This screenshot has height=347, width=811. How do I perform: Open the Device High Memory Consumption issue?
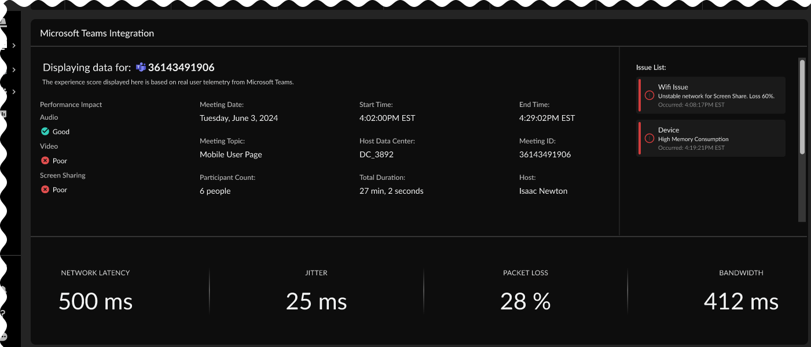coord(716,138)
